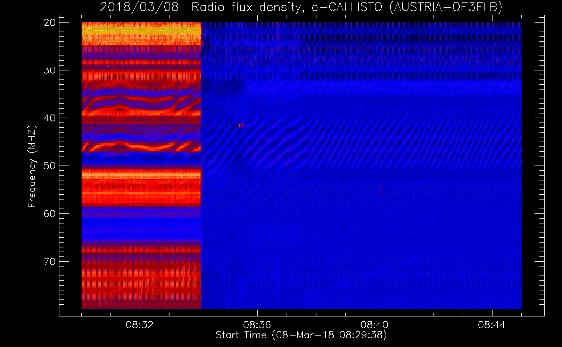Click the time tick label "08:36"
This screenshot has height=347, width=562.
[x=257, y=325]
